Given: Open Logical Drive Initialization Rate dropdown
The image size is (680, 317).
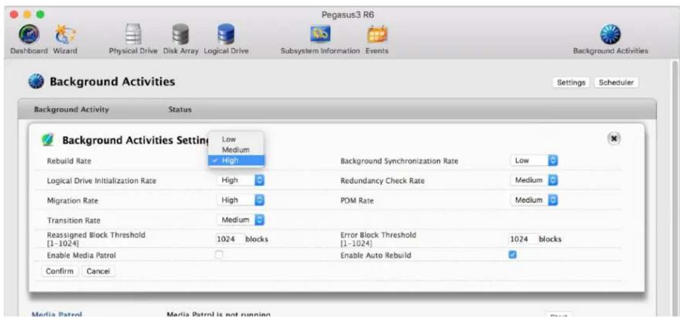Looking at the screenshot, I should click(241, 180).
